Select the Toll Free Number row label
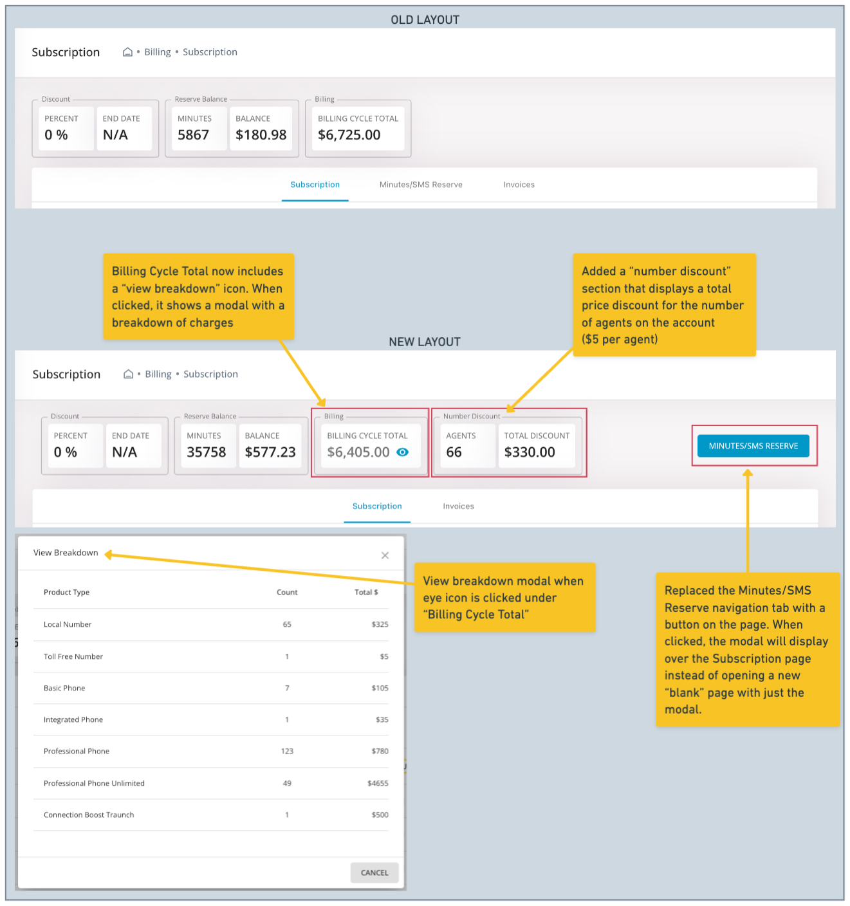This screenshot has width=850, height=906. (x=73, y=657)
